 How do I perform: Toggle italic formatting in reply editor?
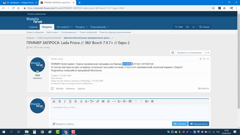coord(65,101)
